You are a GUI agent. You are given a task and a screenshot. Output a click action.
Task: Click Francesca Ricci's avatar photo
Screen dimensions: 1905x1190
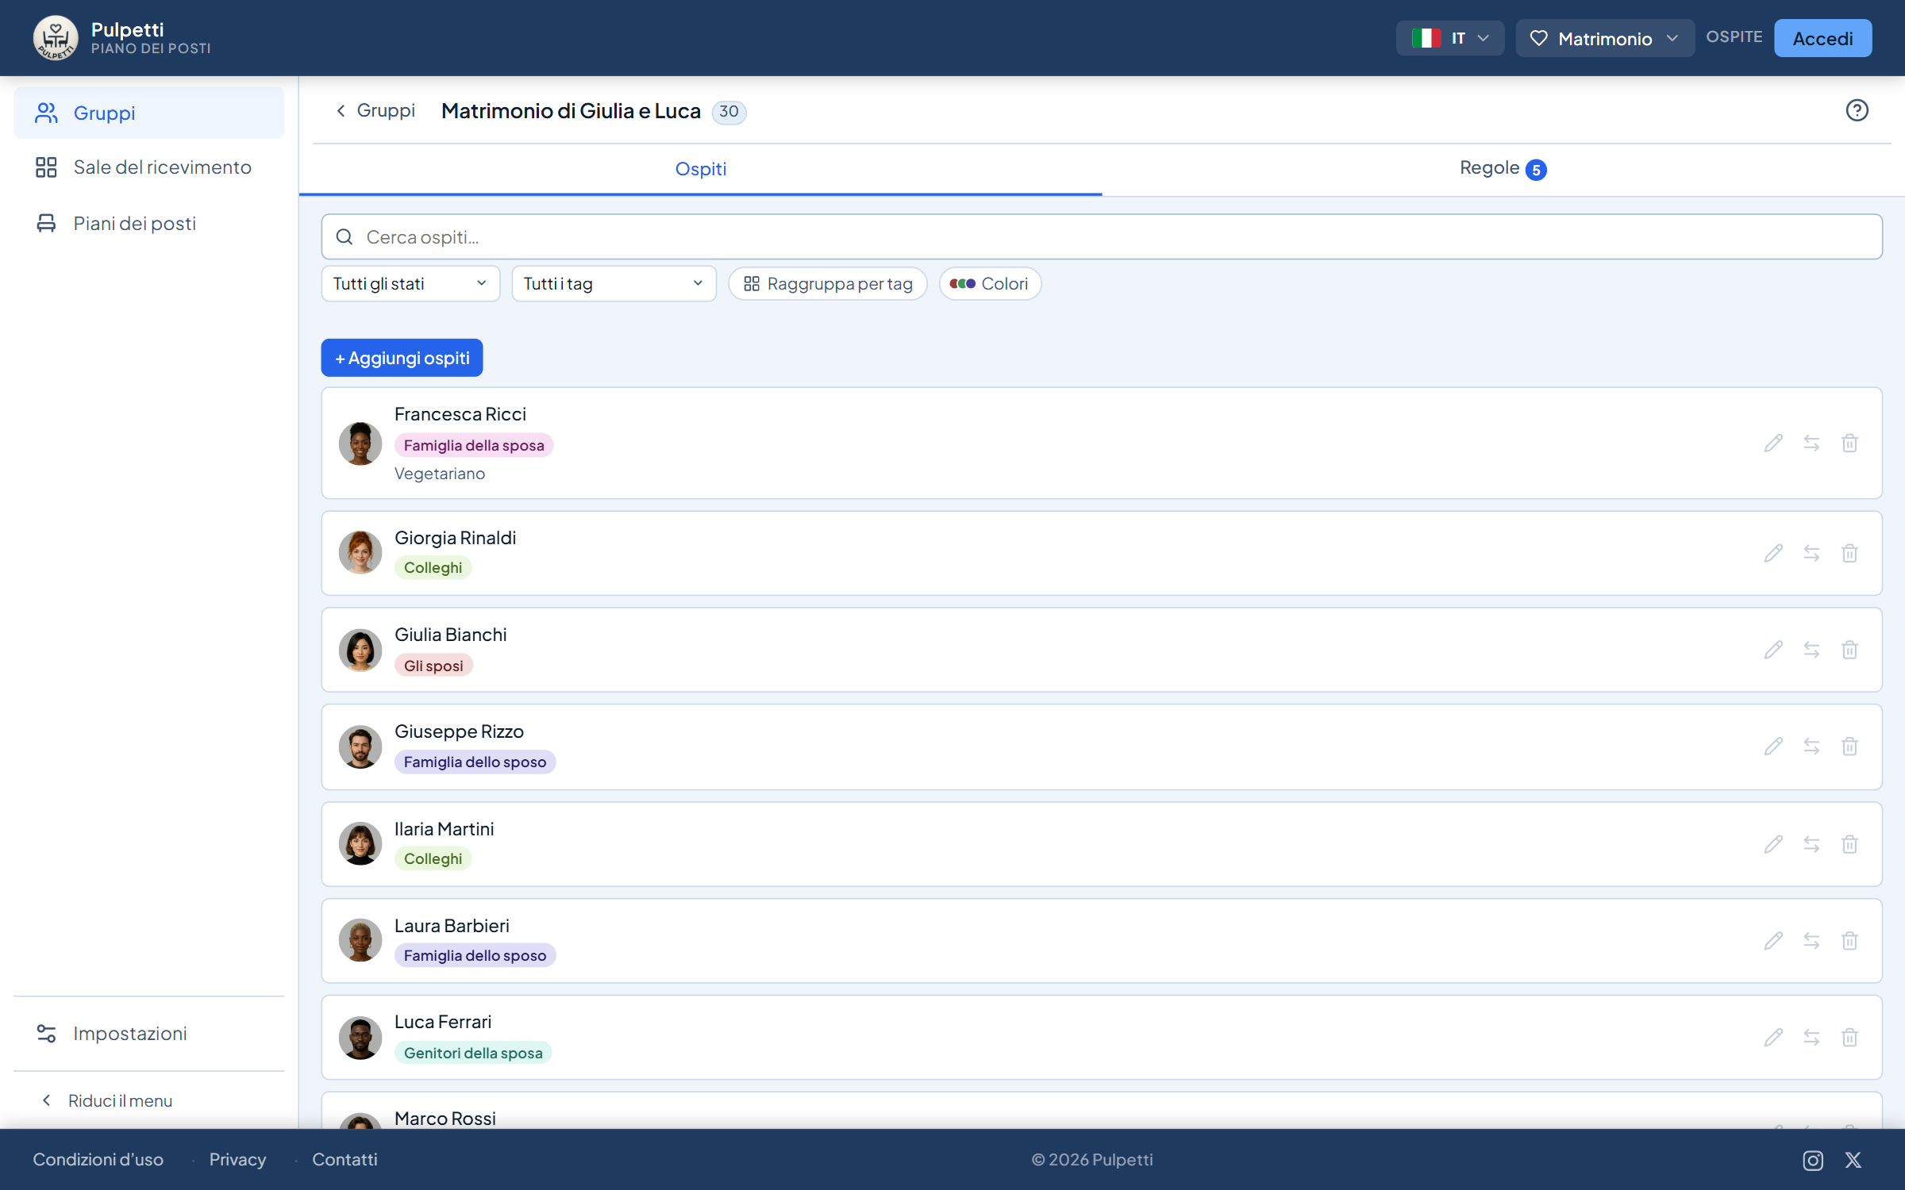(x=360, y=443)
